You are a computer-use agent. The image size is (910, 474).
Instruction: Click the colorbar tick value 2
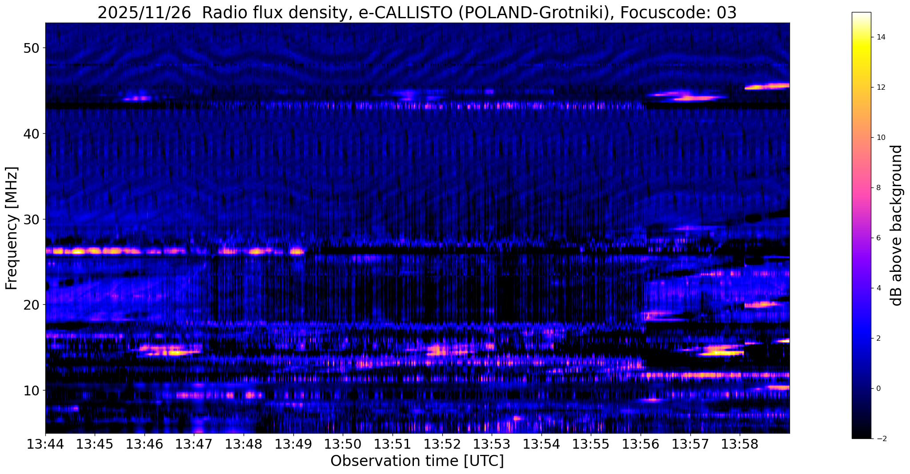coord(878,339)
